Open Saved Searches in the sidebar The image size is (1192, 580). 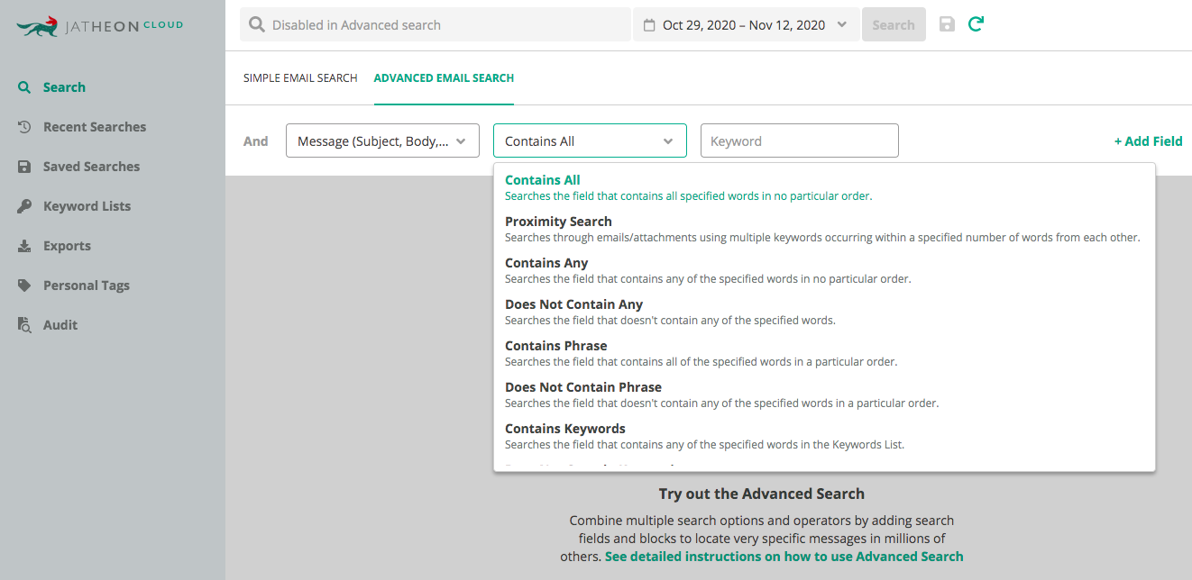point(91,167)
